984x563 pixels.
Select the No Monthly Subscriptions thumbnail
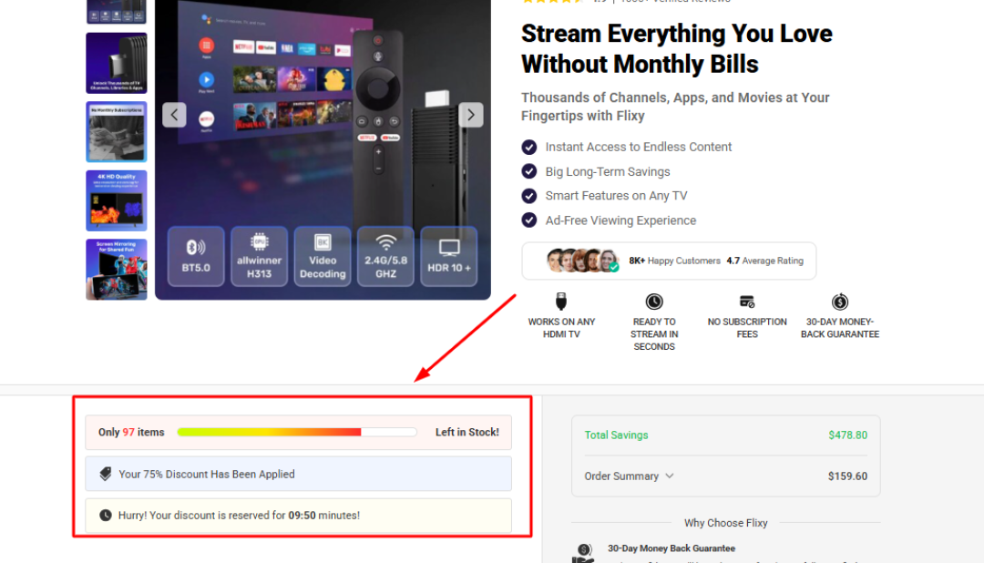[117, 132]
